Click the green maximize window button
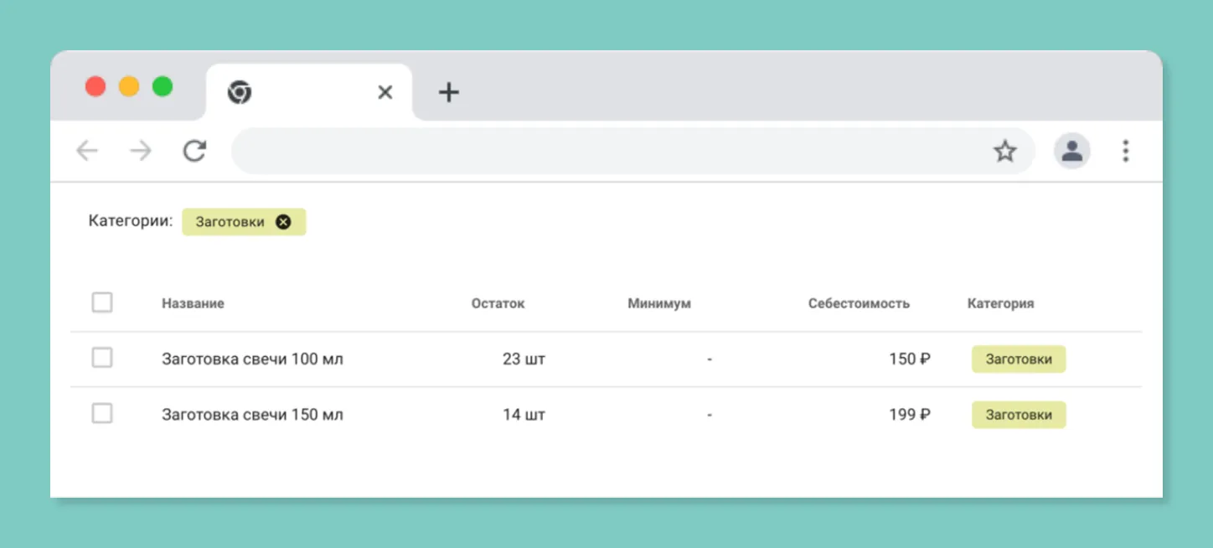Viewport: 1213px width, 548px height. pos(163,86)
